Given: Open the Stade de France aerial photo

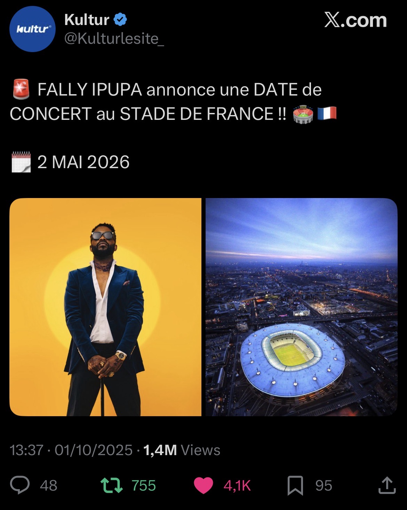Looking at the screenshot, I should (x=301, y=307).
